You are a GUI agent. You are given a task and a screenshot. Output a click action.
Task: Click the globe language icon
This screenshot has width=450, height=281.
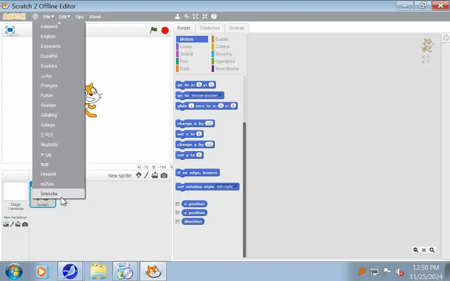[x=36, y=17]
